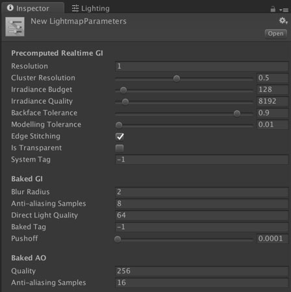Screen dimensions: 291x292
Task: Select the Inspector tab
Action: tap(32, 8)
